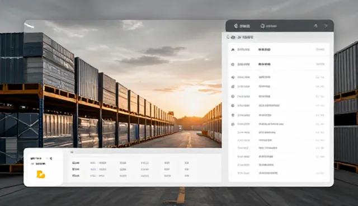
Task: Click small header label above bottom table
Action: (x=72, y=152)
